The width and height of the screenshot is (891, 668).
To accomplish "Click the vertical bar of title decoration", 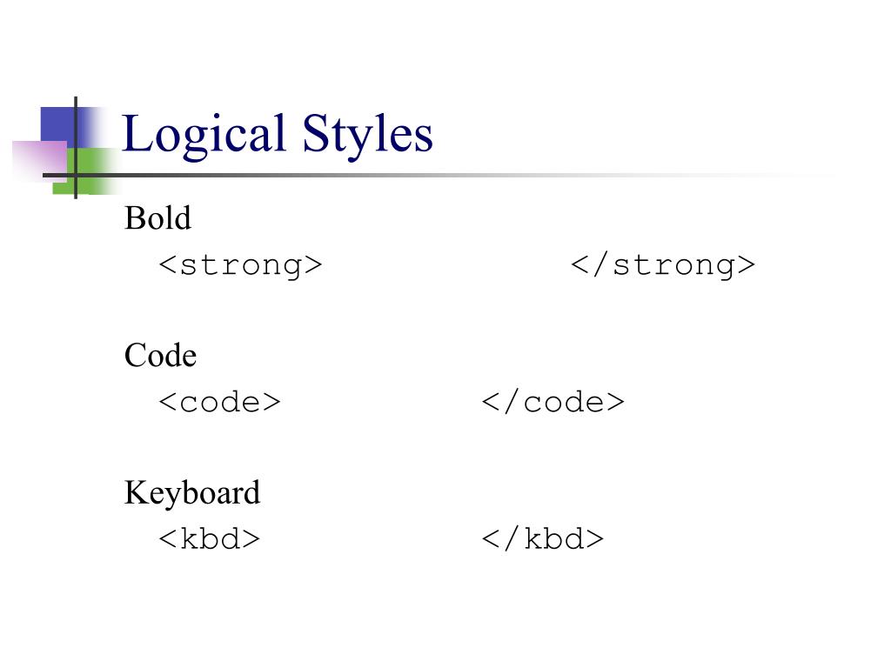I will [76, 148].
